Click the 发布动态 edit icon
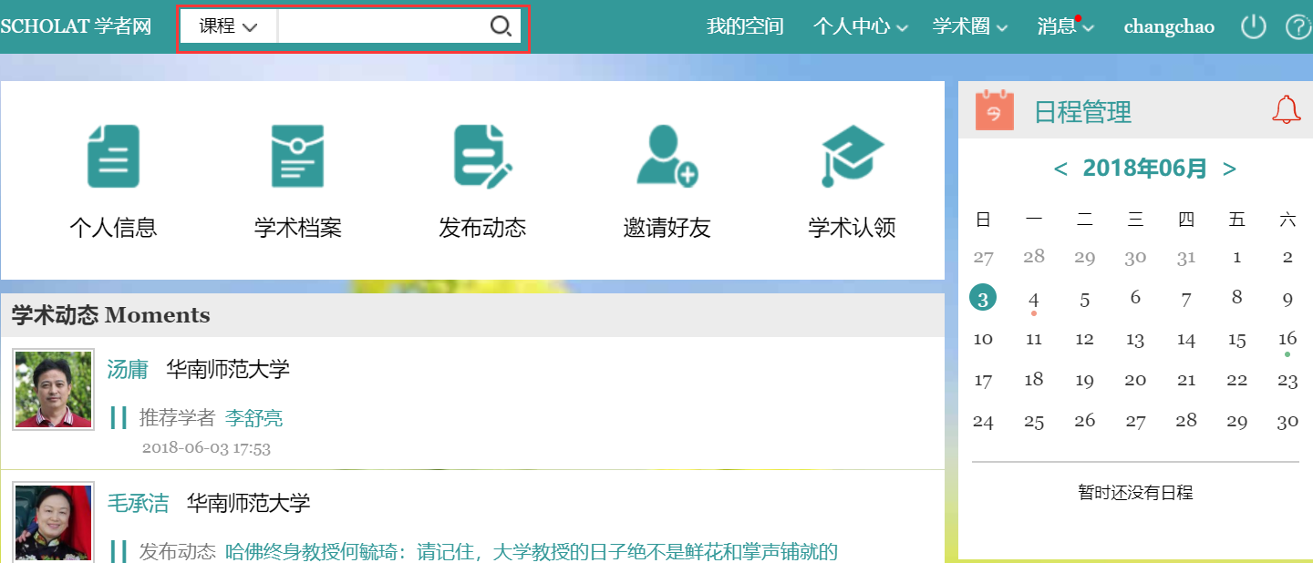Viewport: 1313px width, 563px height. [482, 157]
